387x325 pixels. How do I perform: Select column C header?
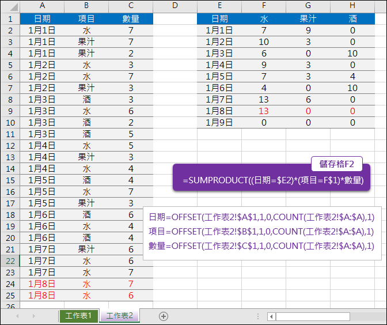(131, 6)
